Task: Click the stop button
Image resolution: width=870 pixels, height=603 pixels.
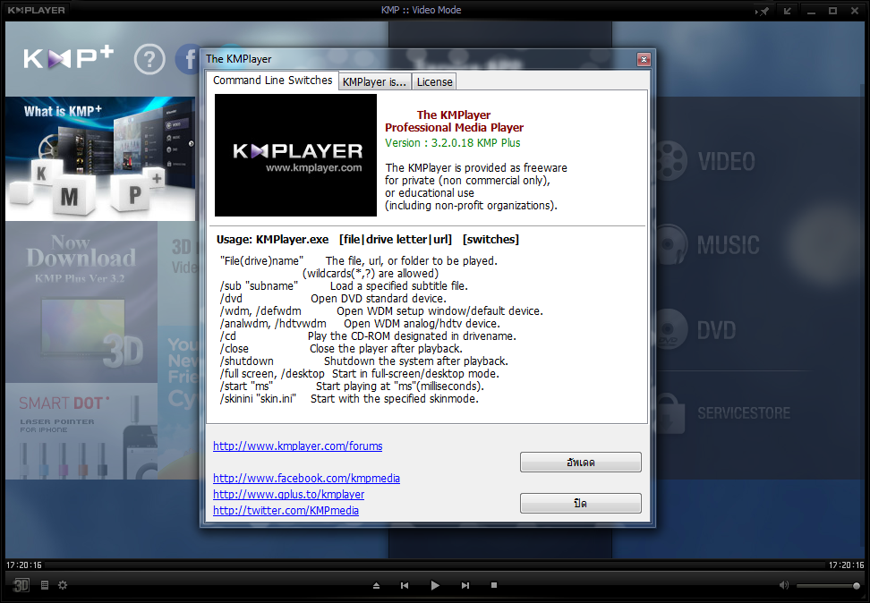Action: (494, 585)
